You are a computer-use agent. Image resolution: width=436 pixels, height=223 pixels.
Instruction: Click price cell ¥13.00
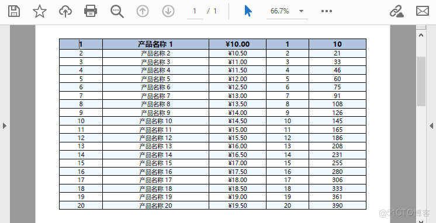point(237,96)
